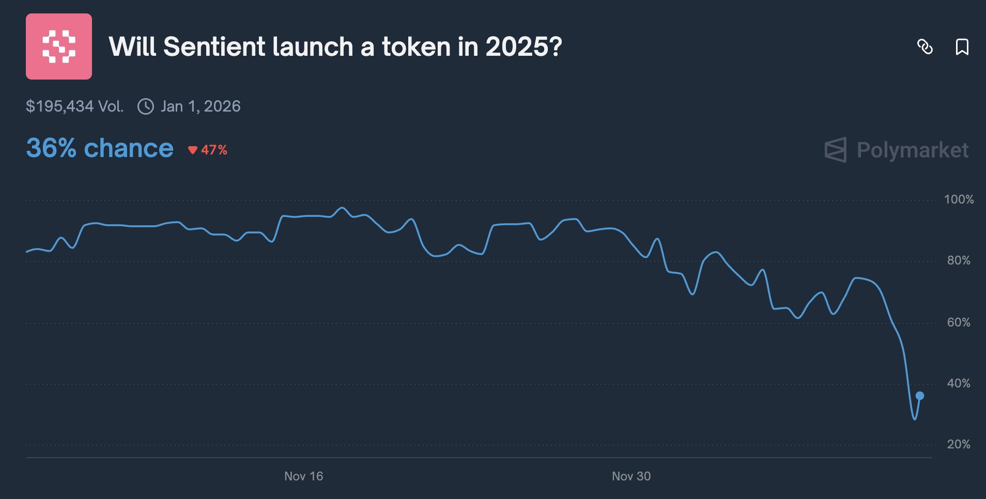Click the Jan 1, 2026 end date

pyautogui.click(x=201, y=106)
